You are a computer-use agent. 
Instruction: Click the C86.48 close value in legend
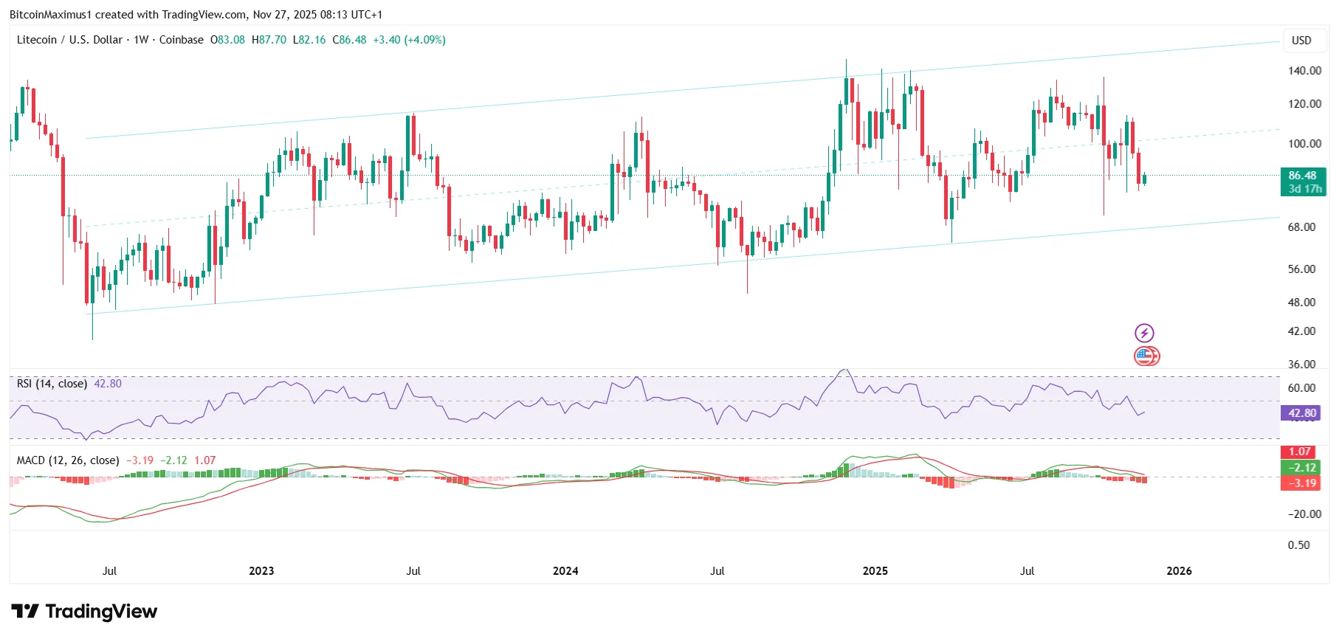[349, 40]
